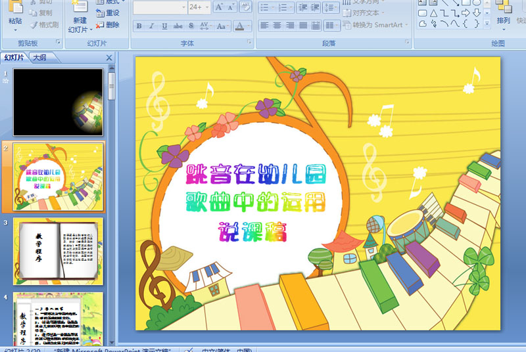This screenshot has width=526, height=352.
Task: Select slide 1 thumbnail
Action: tap(58, 102)
